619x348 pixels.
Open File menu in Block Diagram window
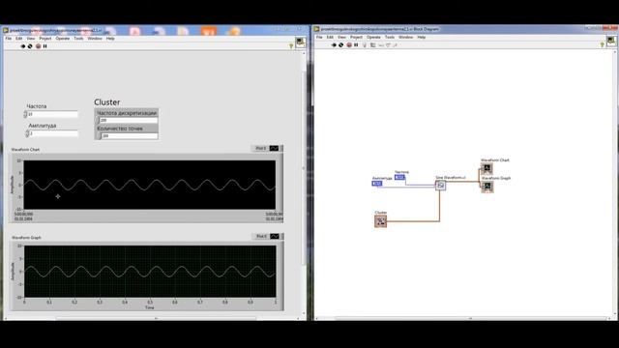pos(319,37)
